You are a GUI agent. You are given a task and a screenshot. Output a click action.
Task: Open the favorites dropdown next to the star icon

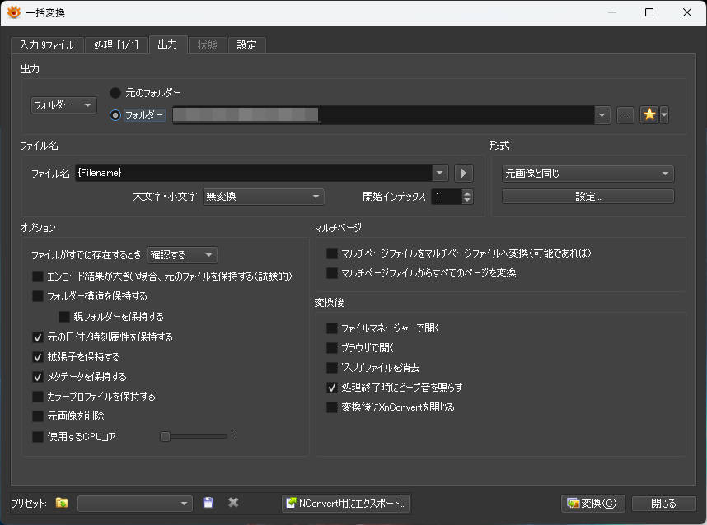tap(663, 114)
